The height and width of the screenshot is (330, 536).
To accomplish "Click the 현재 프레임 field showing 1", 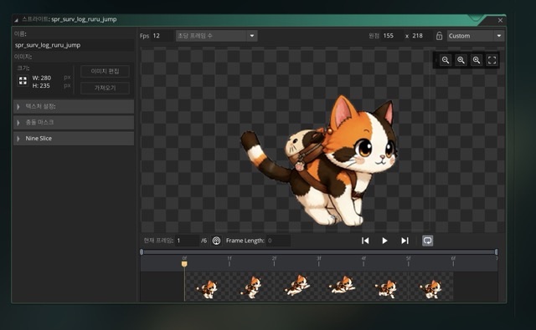I will click(187, 241).
